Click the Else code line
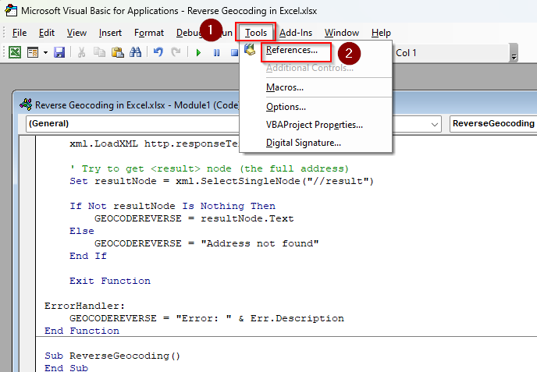Screen dimensions: 537x372 [81, 231]
